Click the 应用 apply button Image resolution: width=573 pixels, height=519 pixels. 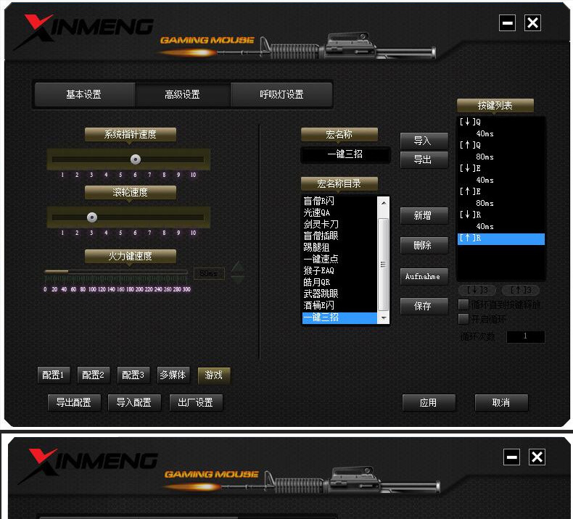[429, 402]
